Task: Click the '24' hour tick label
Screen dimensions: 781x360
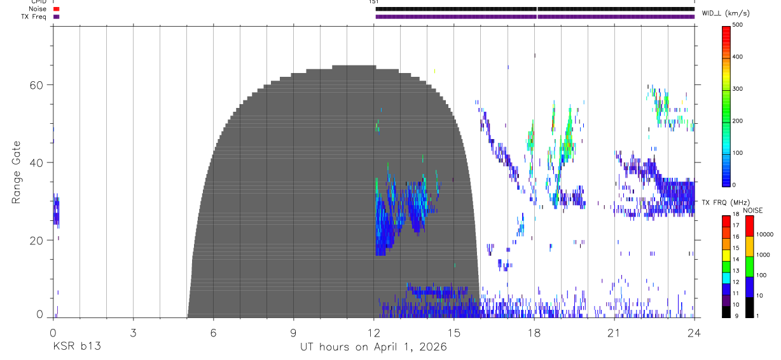Action: pyautogui.click(x=695, y=332)
